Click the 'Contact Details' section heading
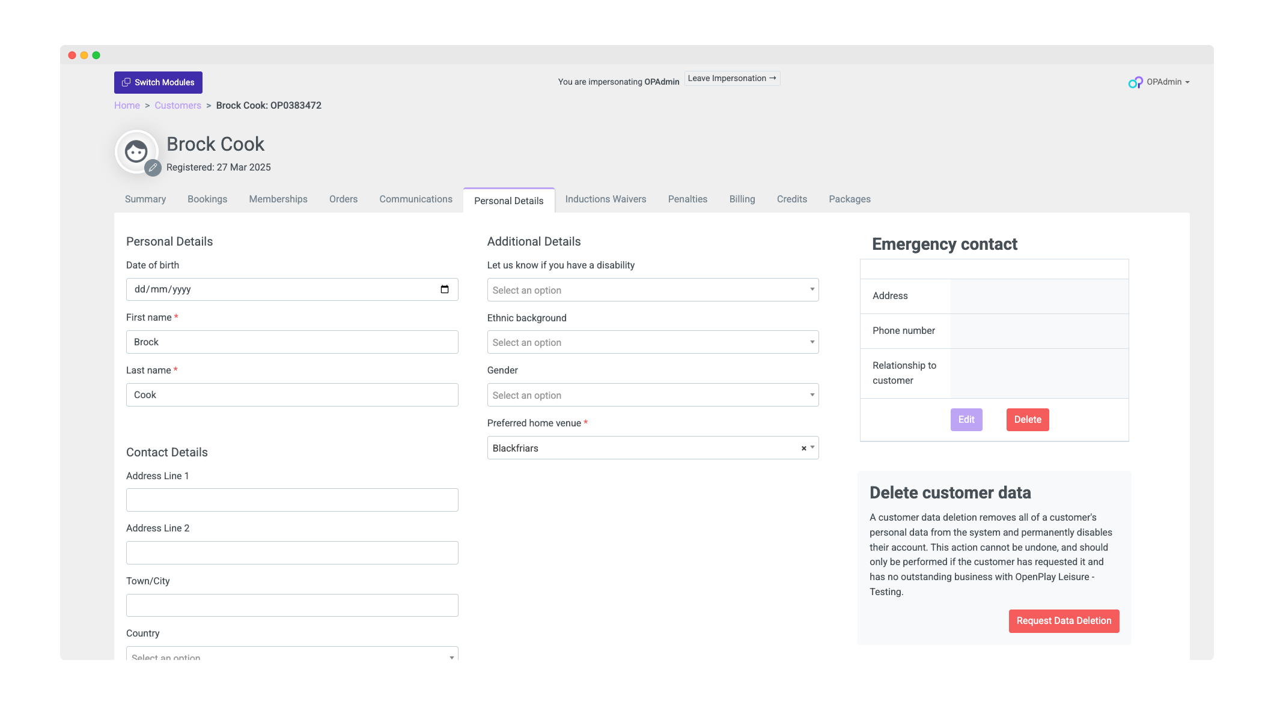 167,453
